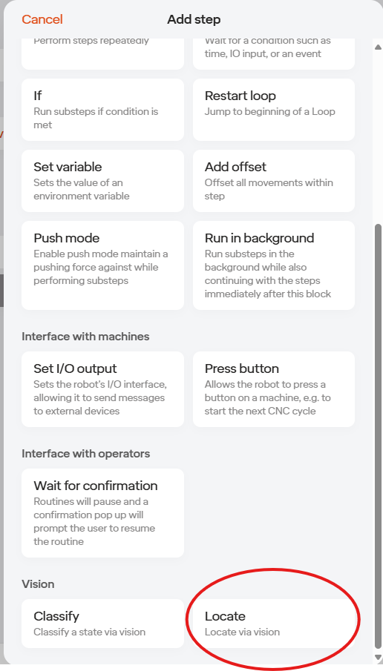This screenshot has height=671, width=383.
Task: Add the Classify vision step
Action: [x=103, y=623]
